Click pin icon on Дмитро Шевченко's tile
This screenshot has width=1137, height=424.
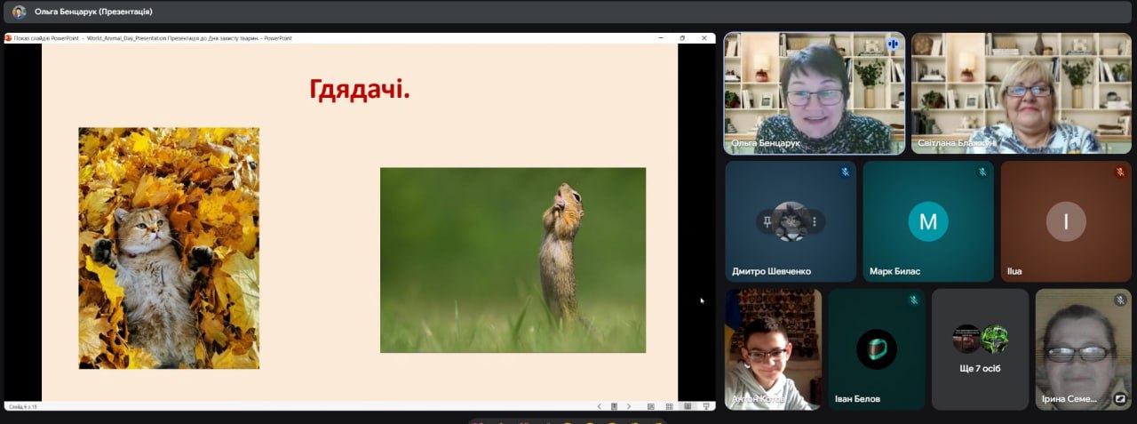click(767, 220)
